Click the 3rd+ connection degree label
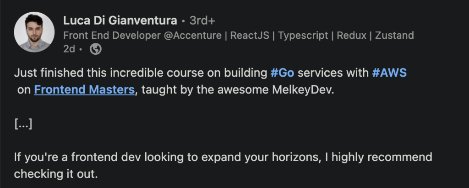 point(202,21)
